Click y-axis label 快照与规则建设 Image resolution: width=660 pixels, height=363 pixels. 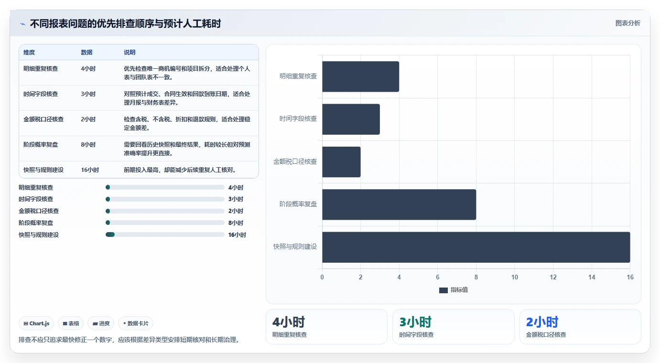click(x=295, y=247)
